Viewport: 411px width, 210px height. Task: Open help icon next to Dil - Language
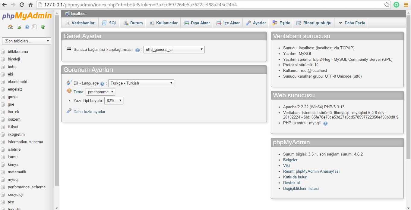[x=102, y=84]
